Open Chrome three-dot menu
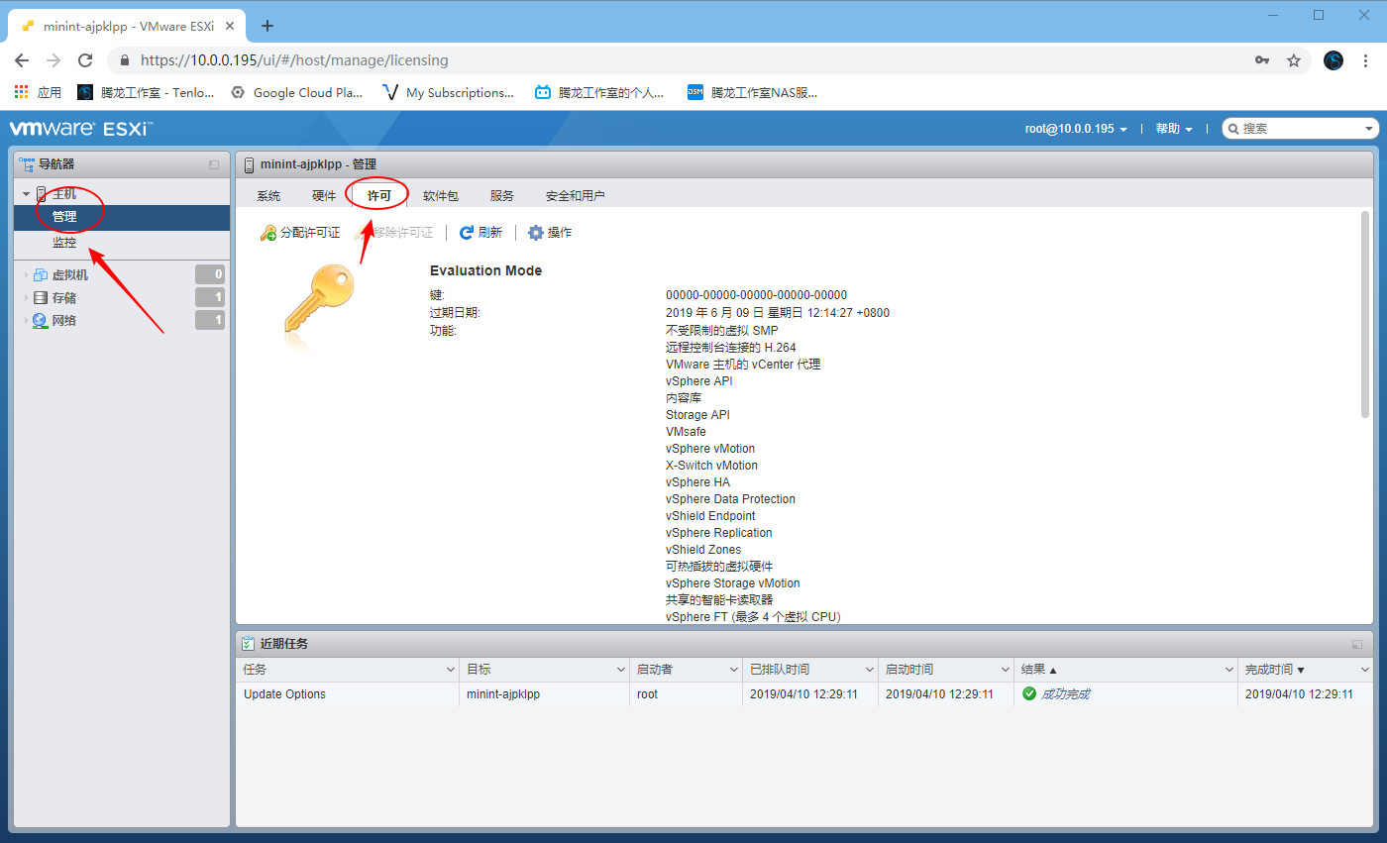The width and height of the screenshot is (1387, 843). (1366, 60)
